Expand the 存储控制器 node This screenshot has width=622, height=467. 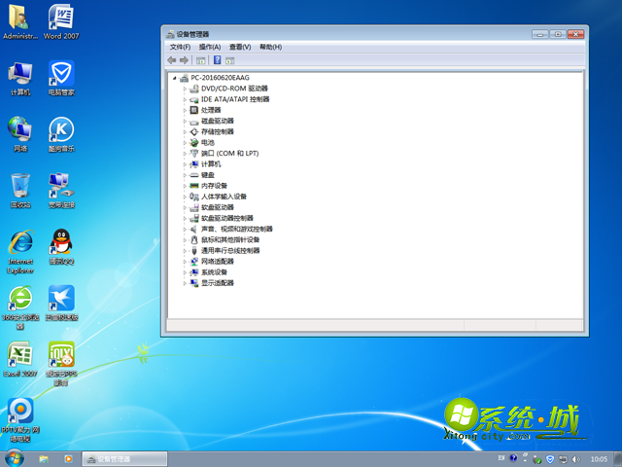point(185,132)
